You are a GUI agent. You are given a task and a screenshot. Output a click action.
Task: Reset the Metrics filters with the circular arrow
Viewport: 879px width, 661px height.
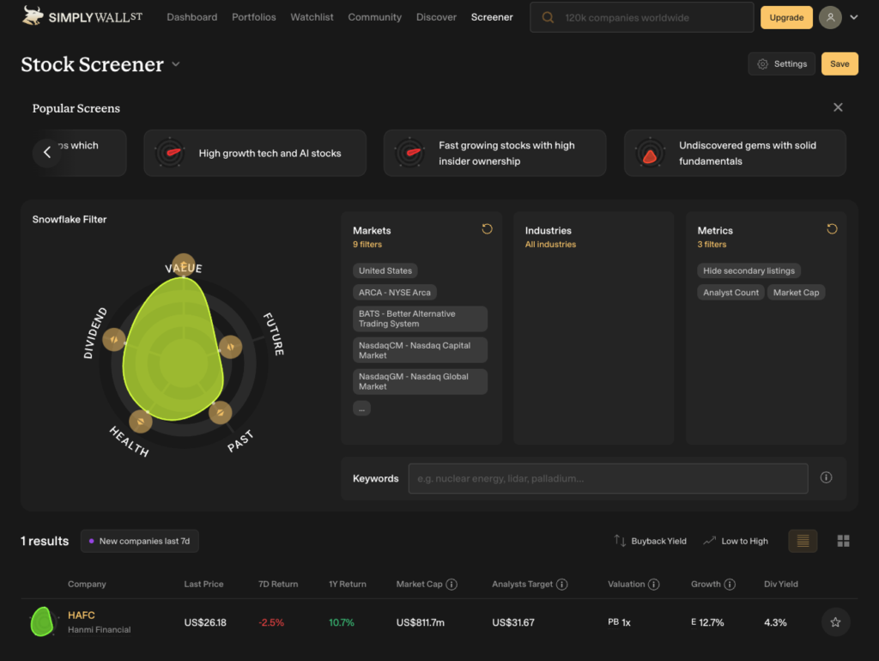(831, 229)
